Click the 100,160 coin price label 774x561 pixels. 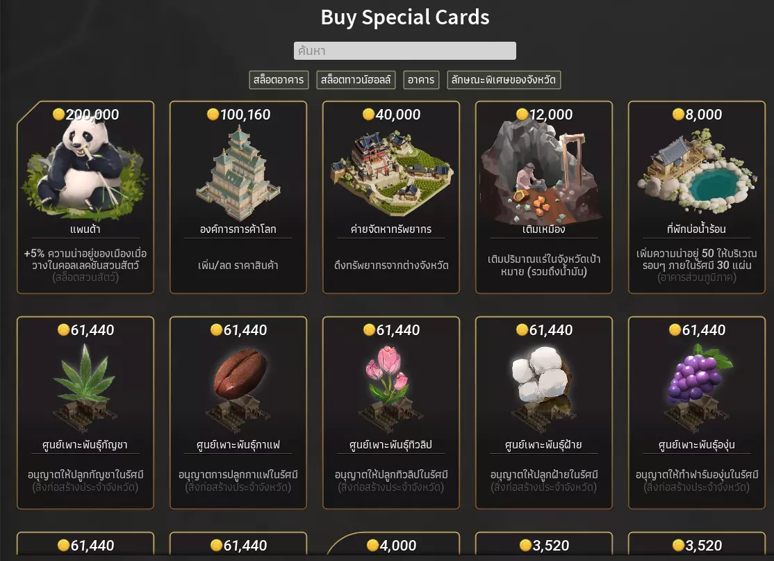[x=239, y=115]
